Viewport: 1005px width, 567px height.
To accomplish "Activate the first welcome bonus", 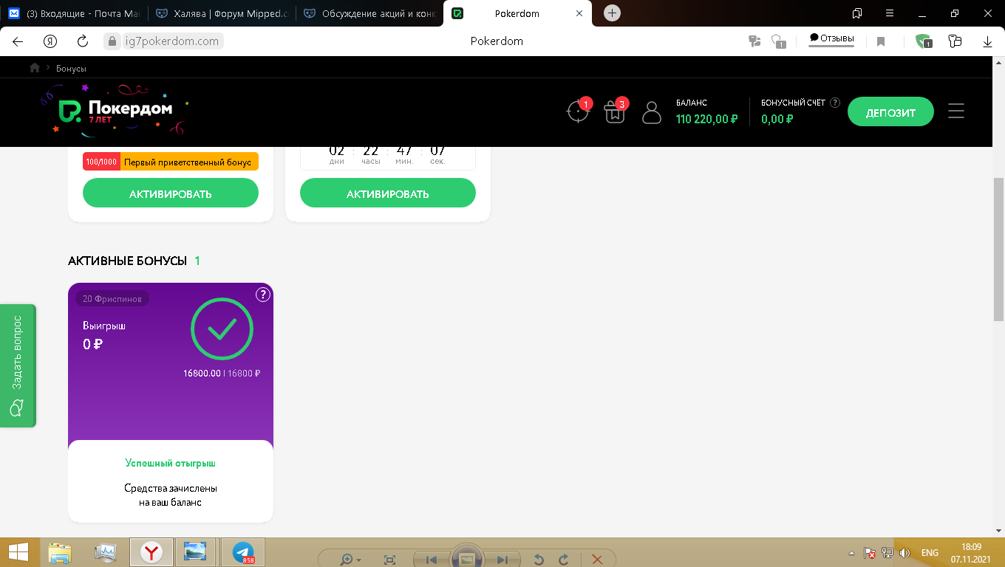I will tap(171, 193).
